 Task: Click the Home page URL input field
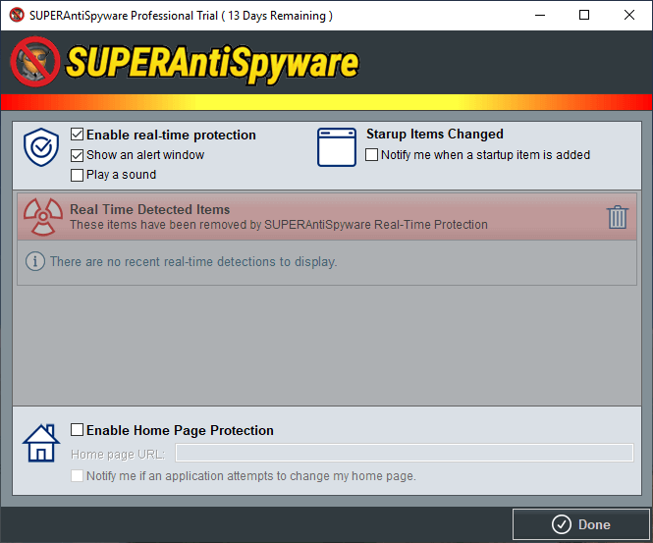point(405,453)
